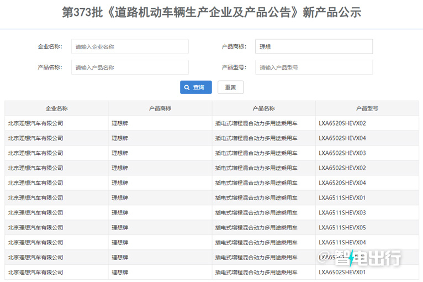Focus the 企业名称 input field

(130, 47)
